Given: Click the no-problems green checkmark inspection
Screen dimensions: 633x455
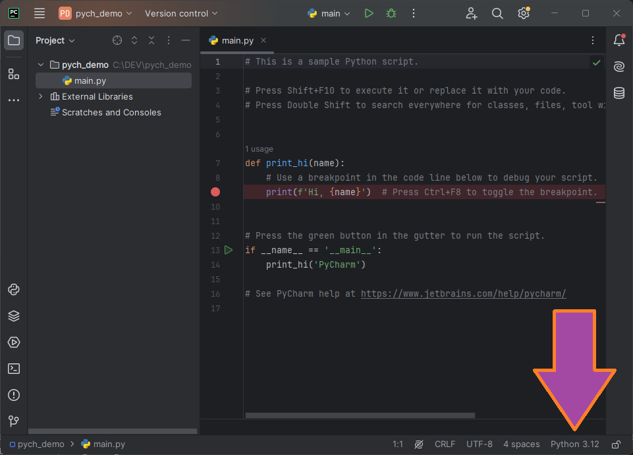Looking at the screenshot, I should click(x=597, y=63).
